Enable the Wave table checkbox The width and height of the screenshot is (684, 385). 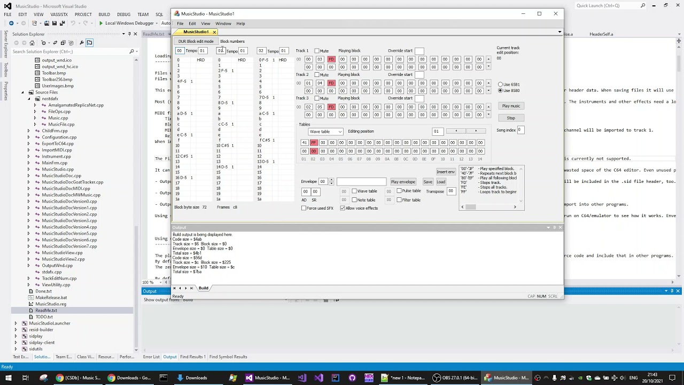coord(354,191)
